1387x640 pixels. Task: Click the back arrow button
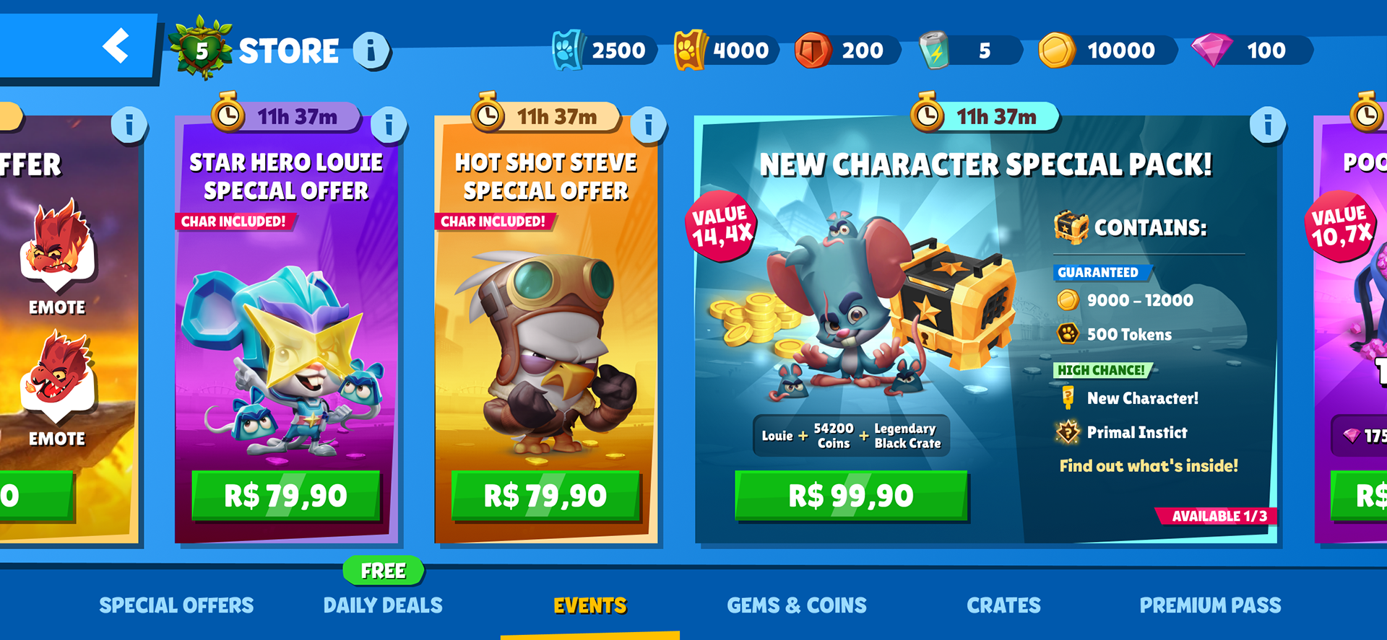point(116,46)
